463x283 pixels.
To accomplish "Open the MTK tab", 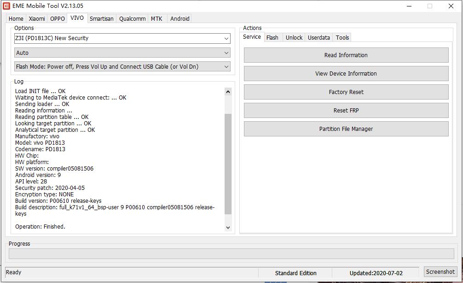I will pos(156,18).
